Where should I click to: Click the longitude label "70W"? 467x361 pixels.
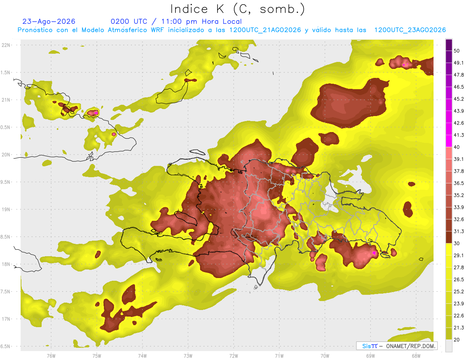[x=325, y=356]
